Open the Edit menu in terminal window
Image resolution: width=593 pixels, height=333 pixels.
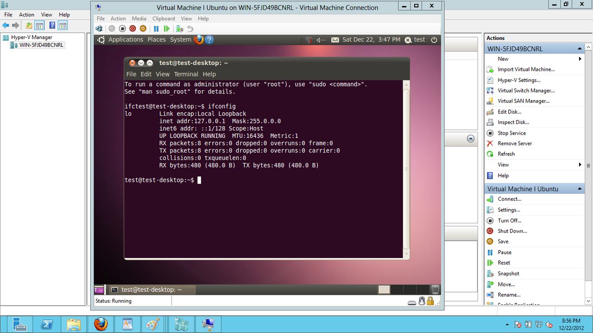point(146,74)
